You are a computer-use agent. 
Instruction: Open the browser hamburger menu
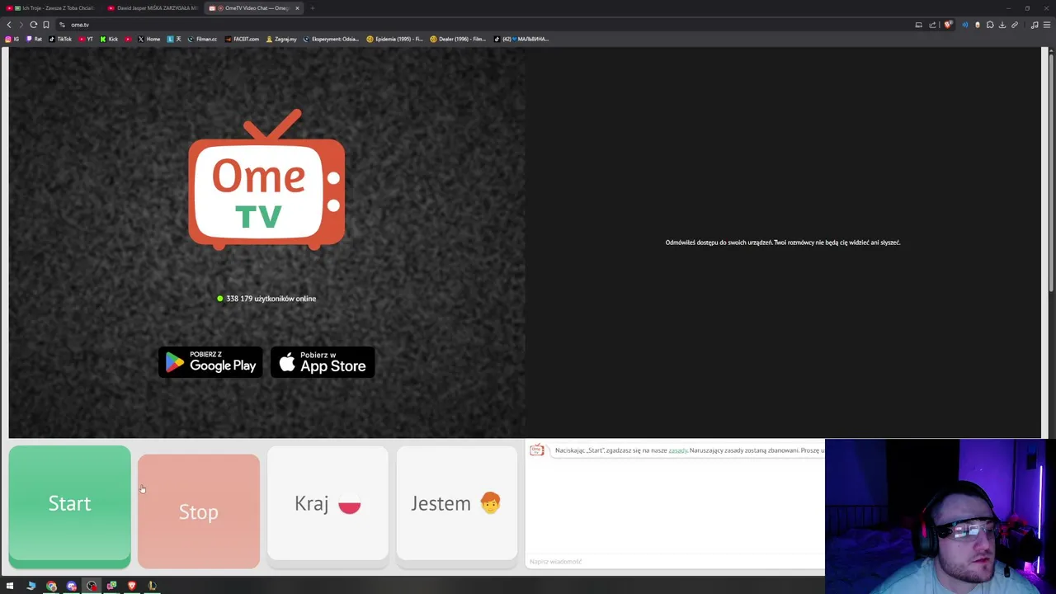1047,25
